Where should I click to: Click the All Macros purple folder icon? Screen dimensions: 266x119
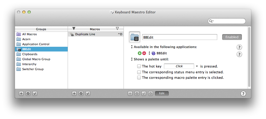[18, 34]
